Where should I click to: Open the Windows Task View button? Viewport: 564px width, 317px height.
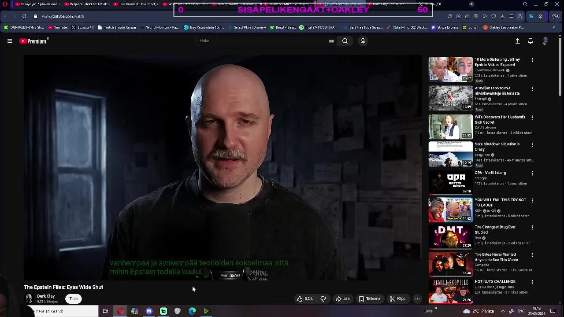click(105, 311)
